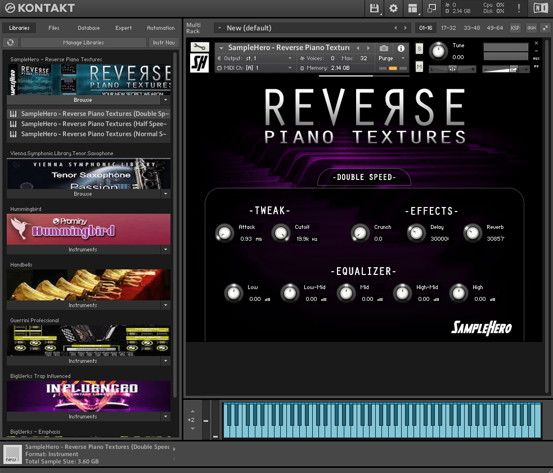The width and height of the screenshot is (553, 473).
Task: Open Output st. 1 dropdown
Action: [x=255, y=58]
